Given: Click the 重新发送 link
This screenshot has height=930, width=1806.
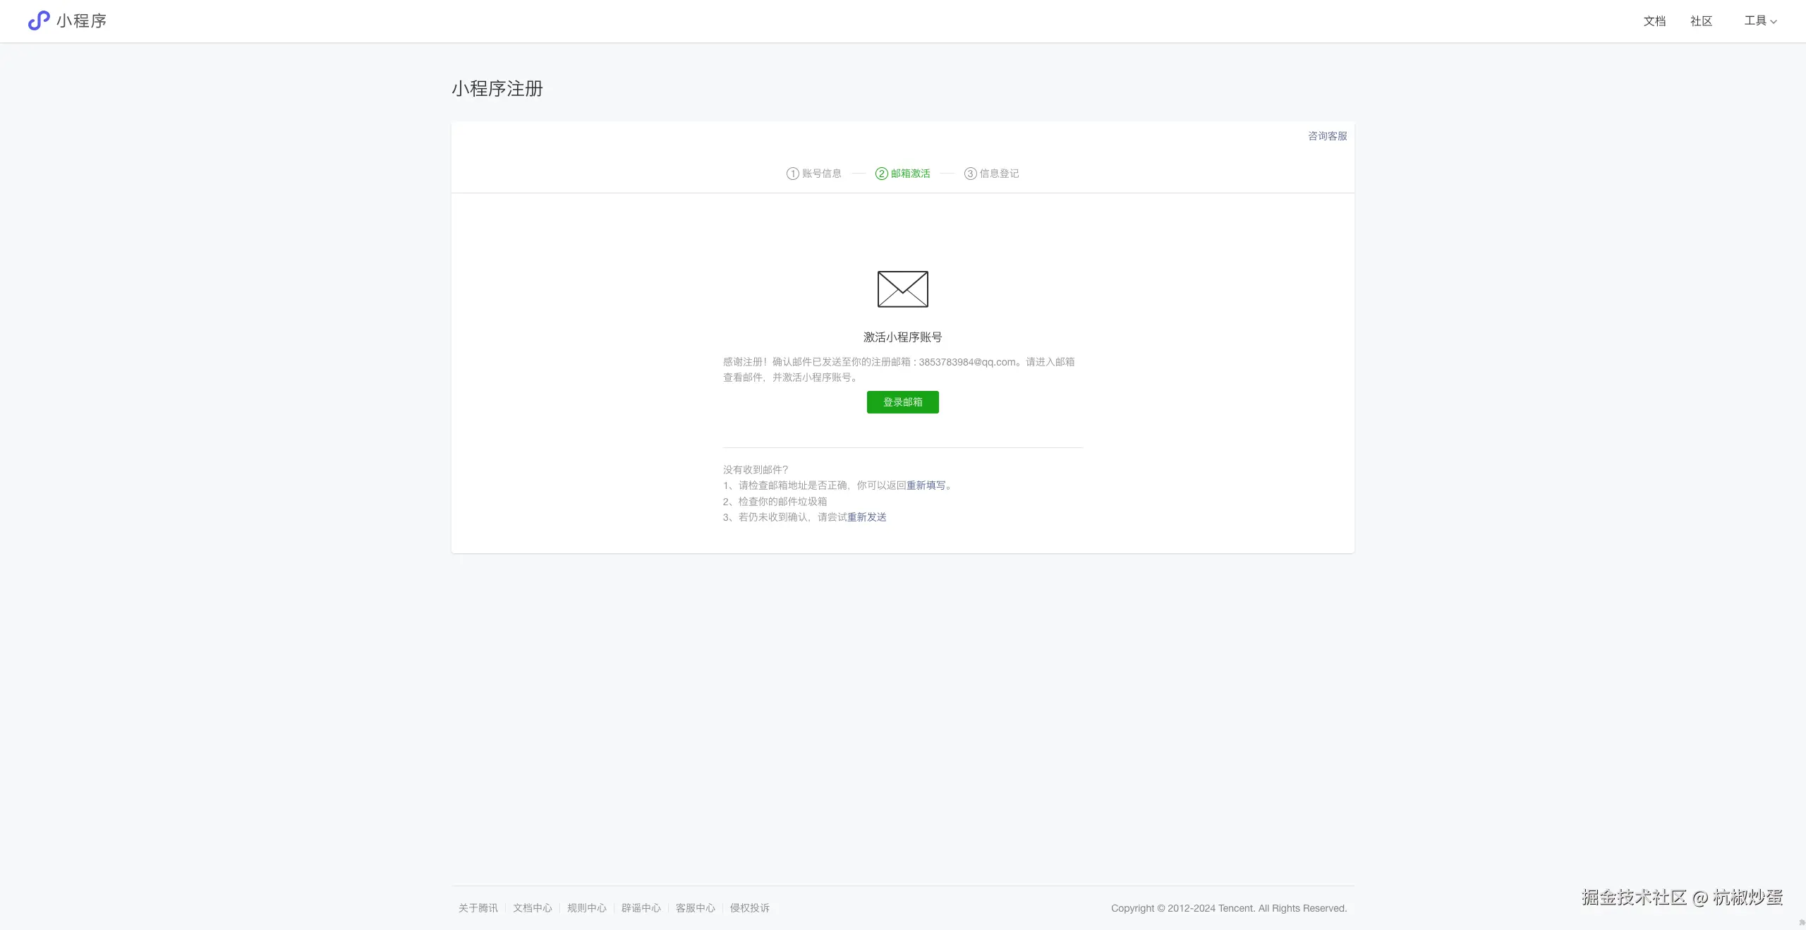Looking at the screenshot, I should [866, 517].
